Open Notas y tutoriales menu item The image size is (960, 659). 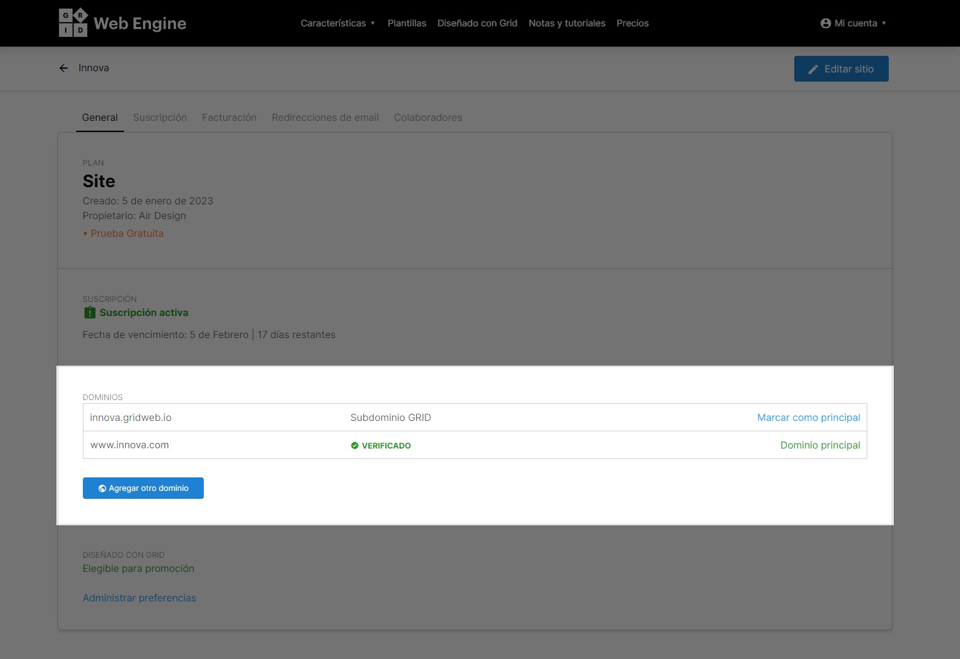point(567,23)
